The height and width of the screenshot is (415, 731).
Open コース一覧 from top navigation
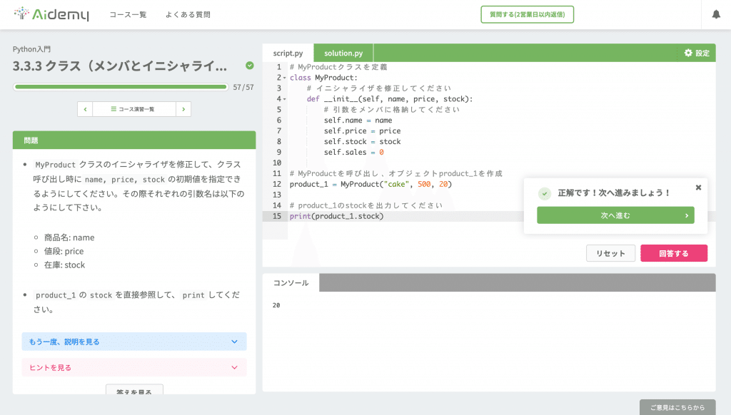pos(128,14)
